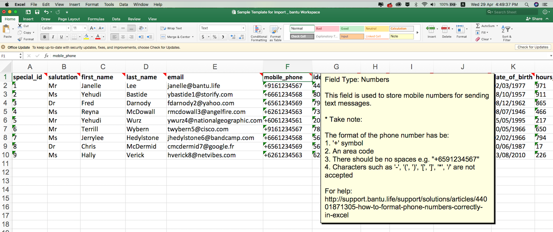
Task: Click the Share button
Action: [x=534, y=19]
